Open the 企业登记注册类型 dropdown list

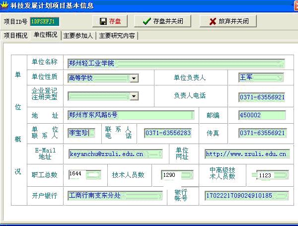coord(133,96)
